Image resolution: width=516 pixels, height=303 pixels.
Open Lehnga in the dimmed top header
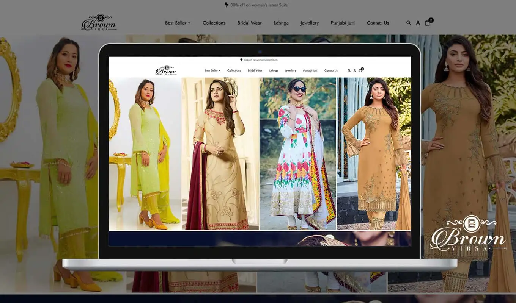[x=281, y=23]
